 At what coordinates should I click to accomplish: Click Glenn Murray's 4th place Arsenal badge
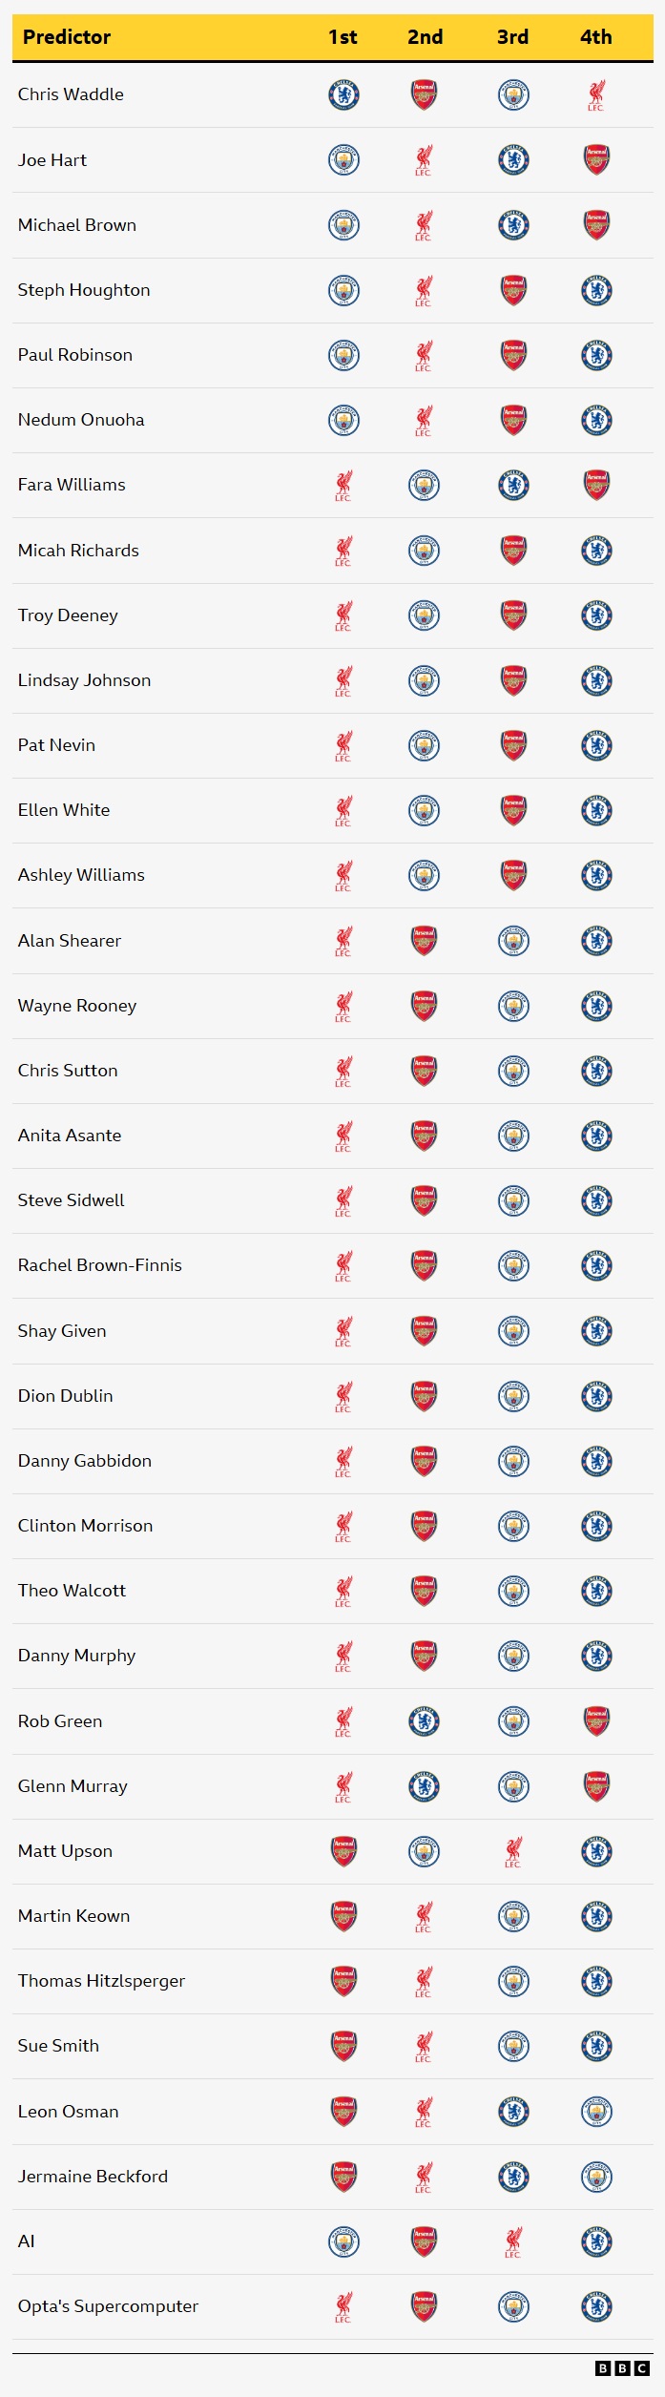coord(596,1786)
